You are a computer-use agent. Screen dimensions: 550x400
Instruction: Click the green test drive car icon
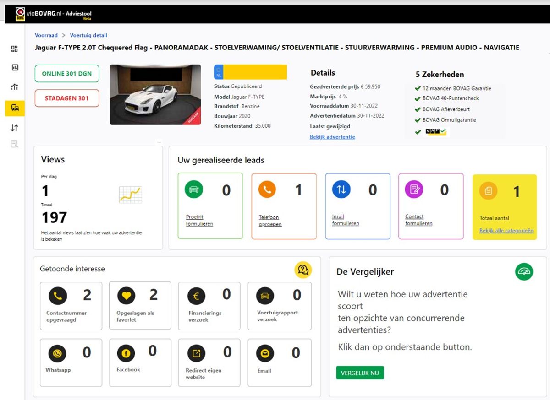pyautogui.click(x=194, y=189)
